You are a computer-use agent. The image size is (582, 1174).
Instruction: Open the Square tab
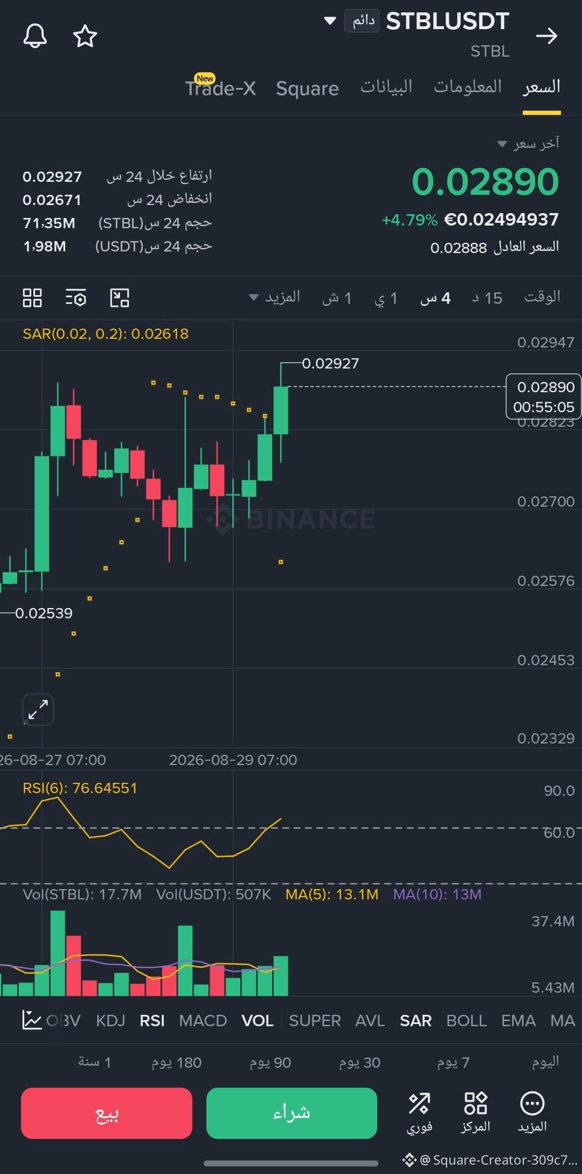point(307,88)
